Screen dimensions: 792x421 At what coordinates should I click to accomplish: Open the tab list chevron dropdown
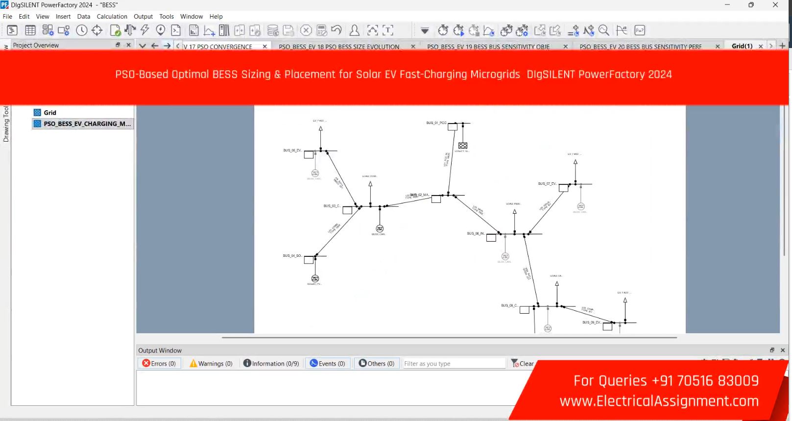point(143,46)
